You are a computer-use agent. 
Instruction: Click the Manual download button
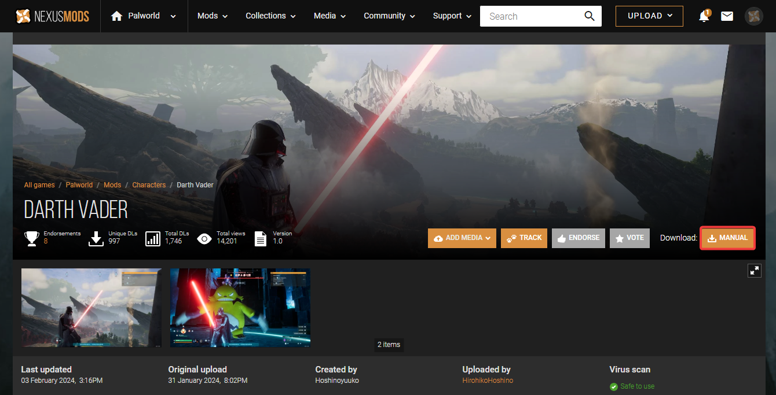727,238
